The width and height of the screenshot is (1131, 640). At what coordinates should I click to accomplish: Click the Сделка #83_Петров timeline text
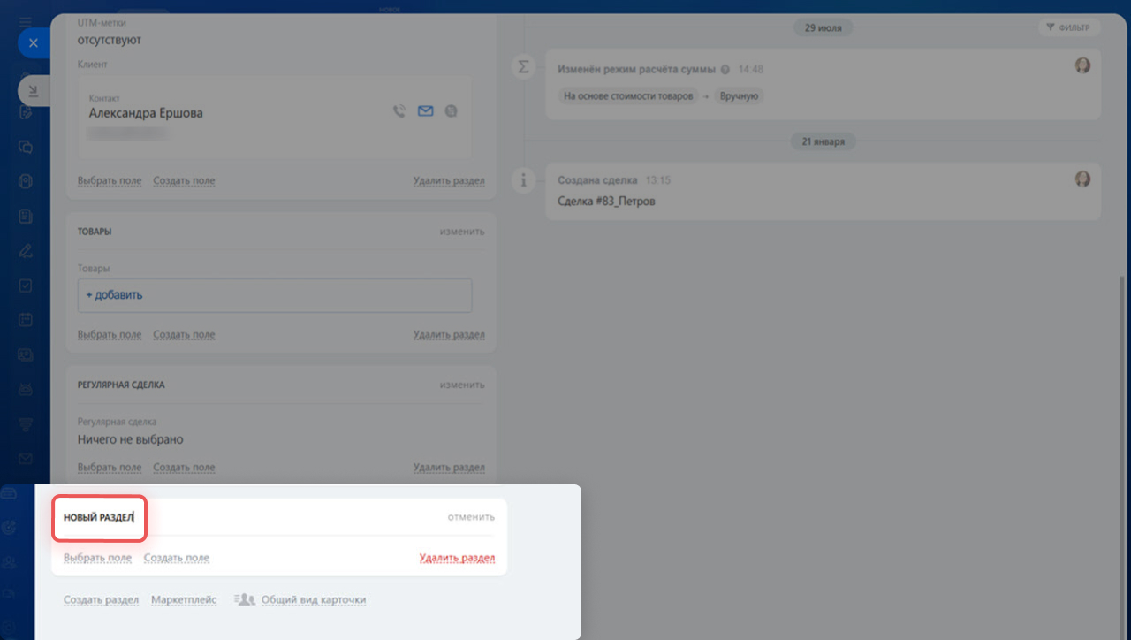606,201
